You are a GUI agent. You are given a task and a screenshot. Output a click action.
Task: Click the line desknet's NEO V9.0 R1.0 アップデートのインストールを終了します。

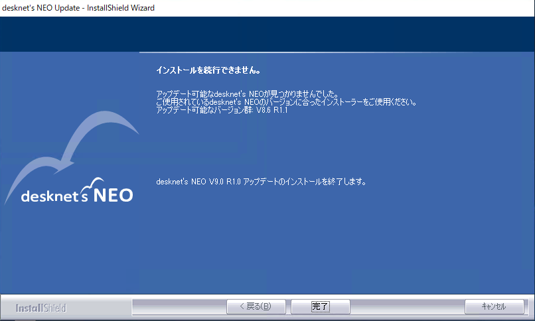(x=262, y=182)
